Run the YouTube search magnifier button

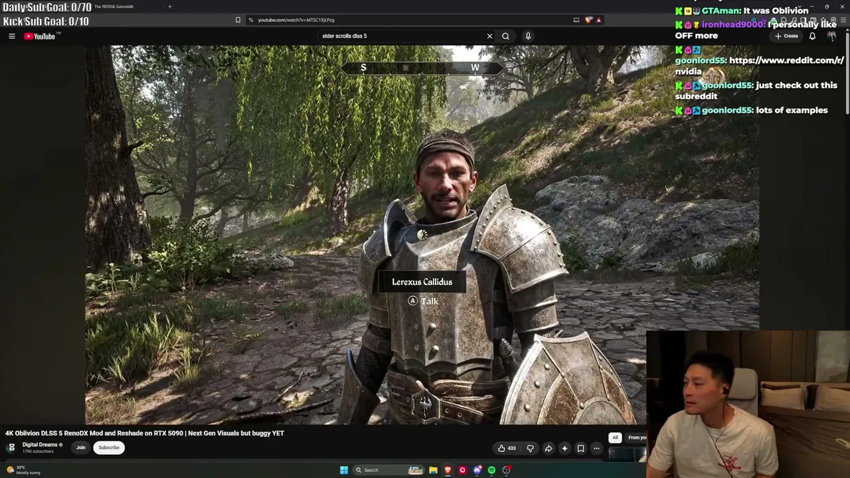[x=505, y=36]
